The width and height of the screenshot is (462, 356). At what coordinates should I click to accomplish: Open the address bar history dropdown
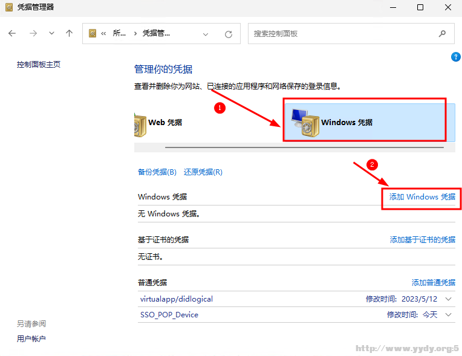[x=206, y=34]
